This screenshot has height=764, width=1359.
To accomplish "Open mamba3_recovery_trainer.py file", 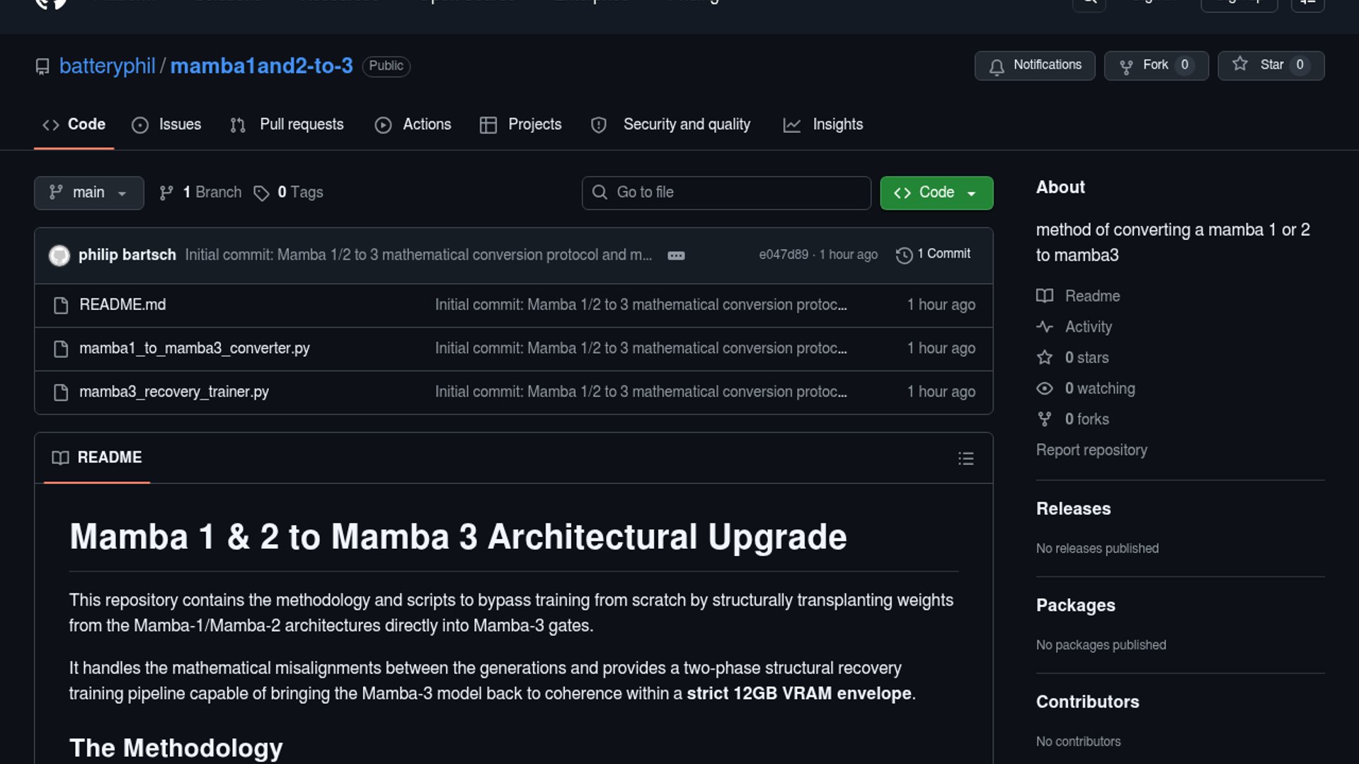I will point(174,392).
